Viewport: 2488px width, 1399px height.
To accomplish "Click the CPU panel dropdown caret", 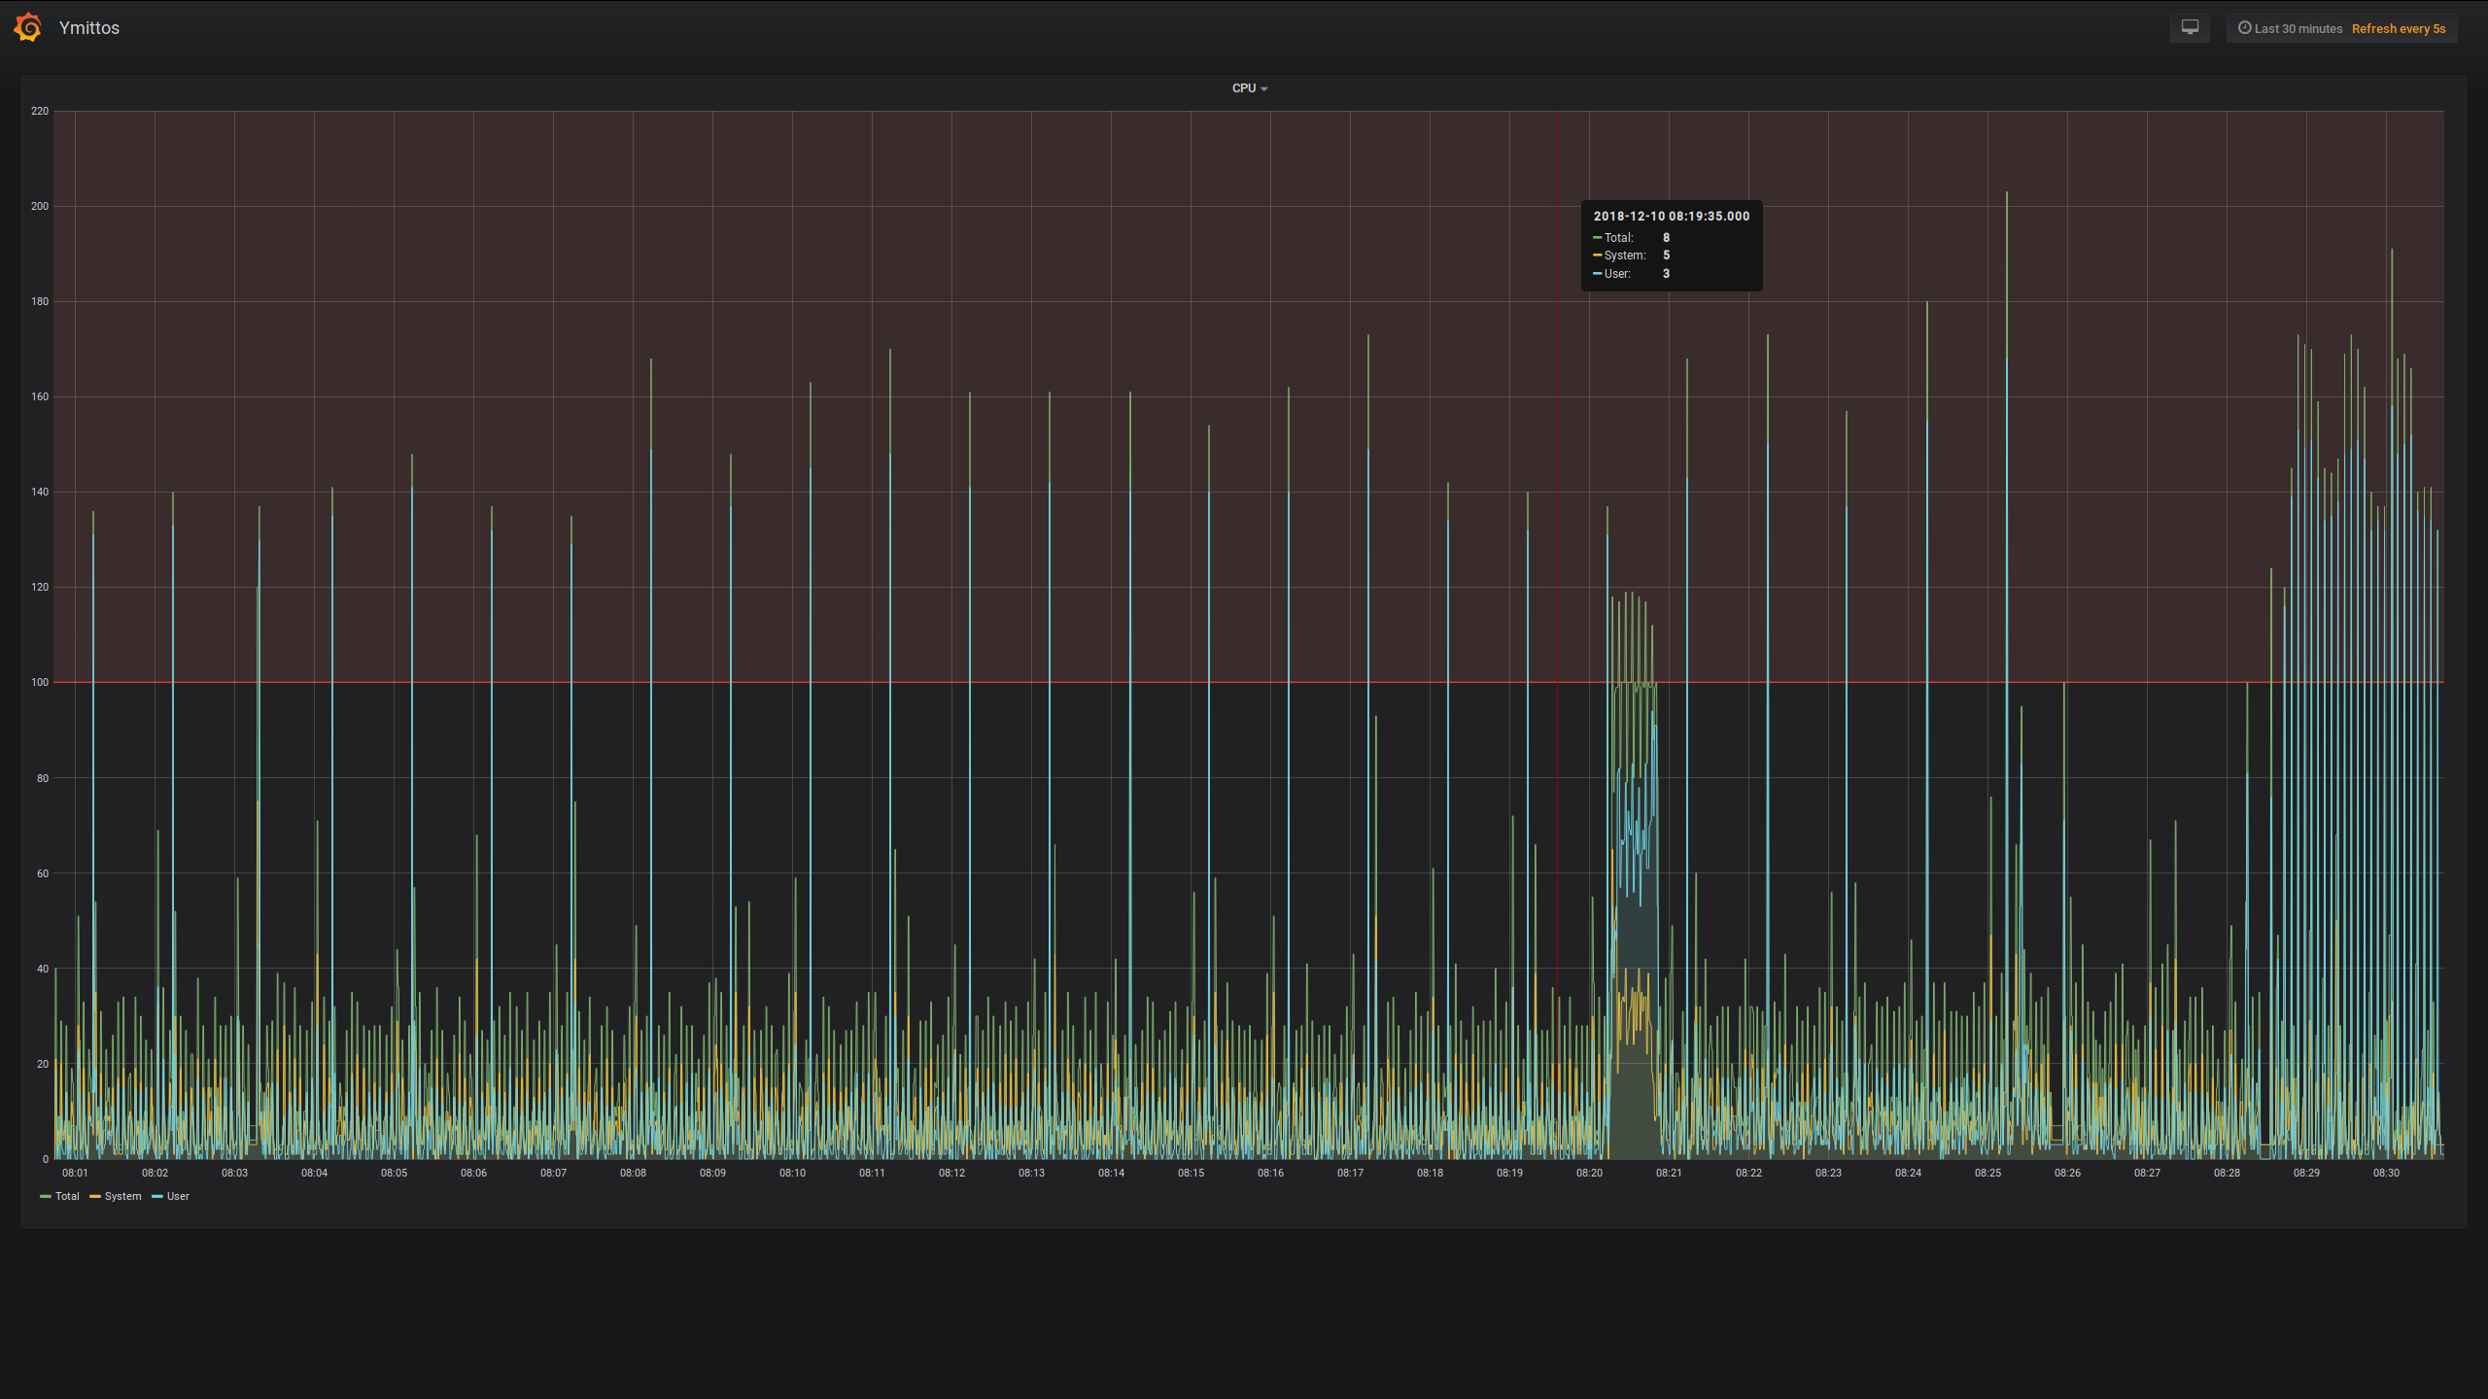I will pos(1265,87).
